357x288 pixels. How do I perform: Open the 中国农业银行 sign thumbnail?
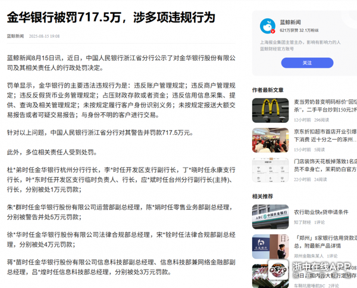coord(270,217)
